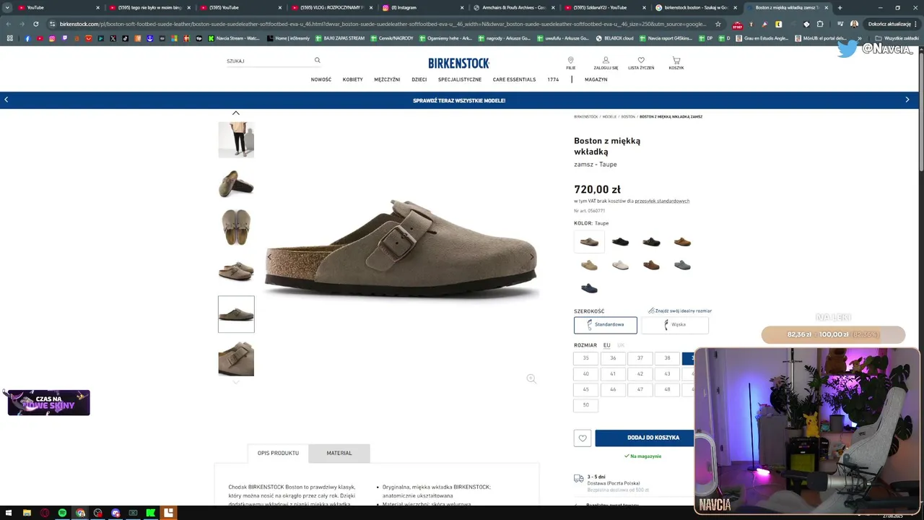Go to next promo banner slide
924x520 pixels.
pos(907,100)
